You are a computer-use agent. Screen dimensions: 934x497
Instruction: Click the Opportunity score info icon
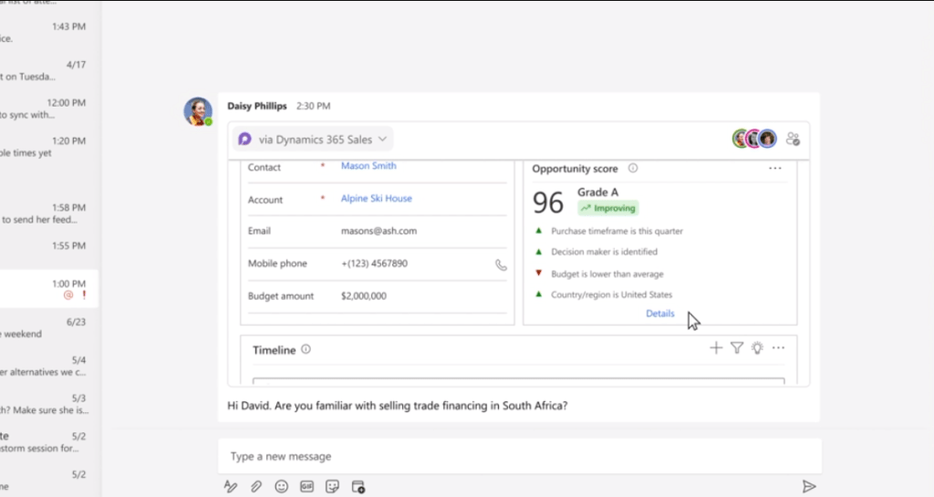(633, 169)
